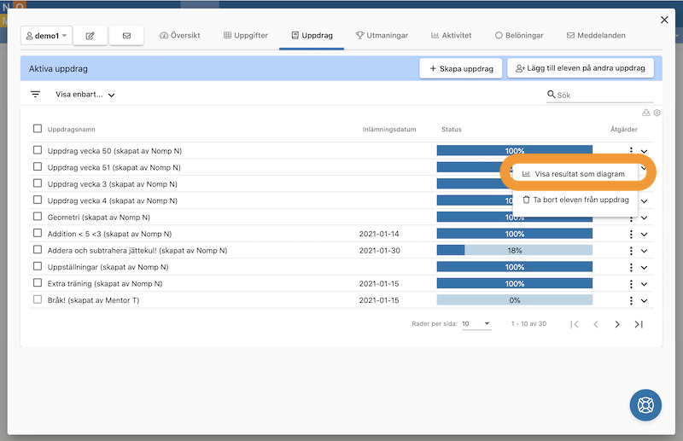This screenshot has height=441, width=683.
Task: Expand the Uppställningar row chevron
Action: tap(645, 267)
